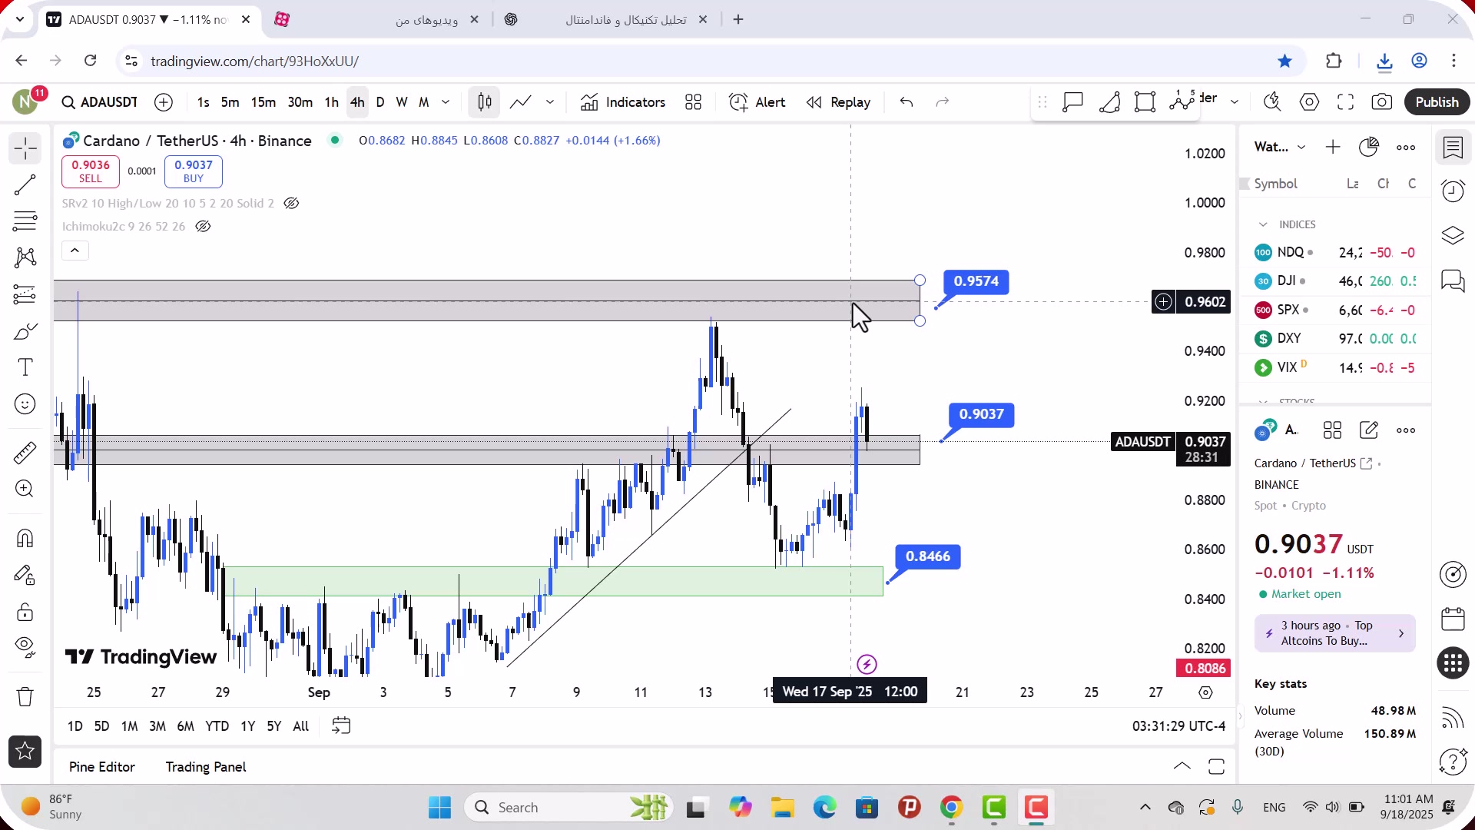This screenshot has height=830, width=1475.
Task: Expand the line chart style dropdown
Action: [x=550, y=102]
